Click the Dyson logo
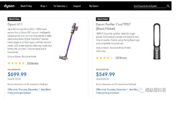This screenshot has height=113, width=184. click(x=9, y=6)
